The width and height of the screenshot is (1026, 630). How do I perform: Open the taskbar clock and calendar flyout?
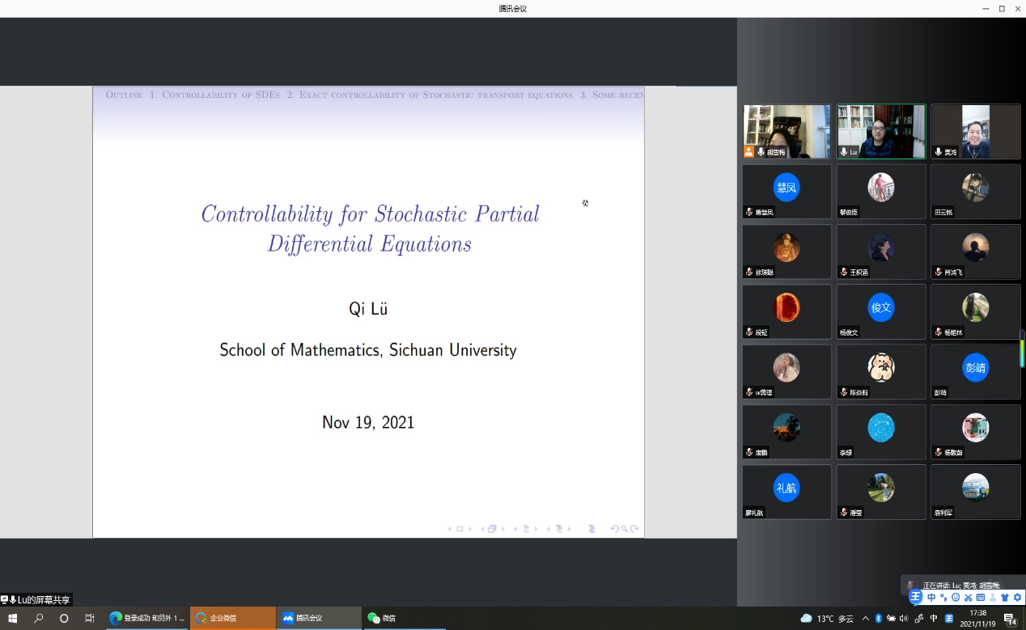(977, 619)
